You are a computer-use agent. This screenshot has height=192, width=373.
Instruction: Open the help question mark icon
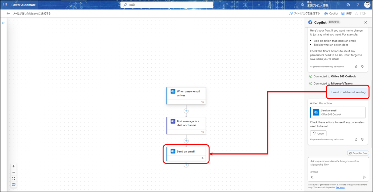coord(358,5)
